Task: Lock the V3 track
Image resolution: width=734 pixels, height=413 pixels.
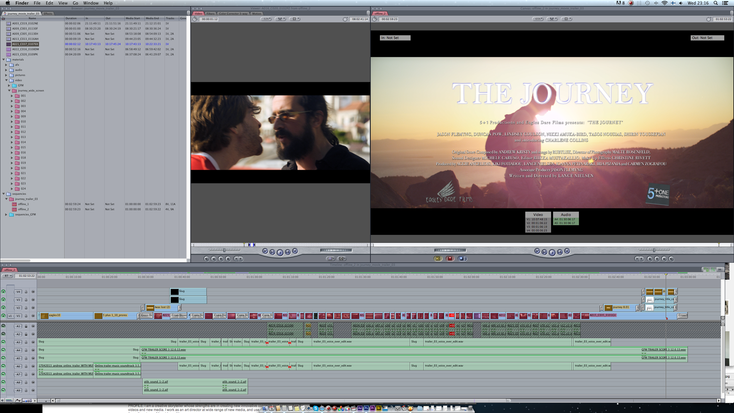Action: 26,300
